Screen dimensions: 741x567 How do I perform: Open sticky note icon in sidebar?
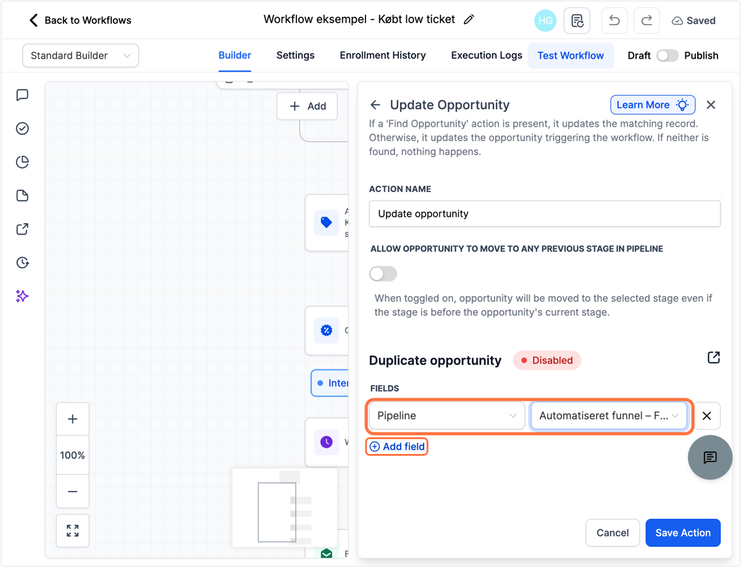(x=22, y=196)
